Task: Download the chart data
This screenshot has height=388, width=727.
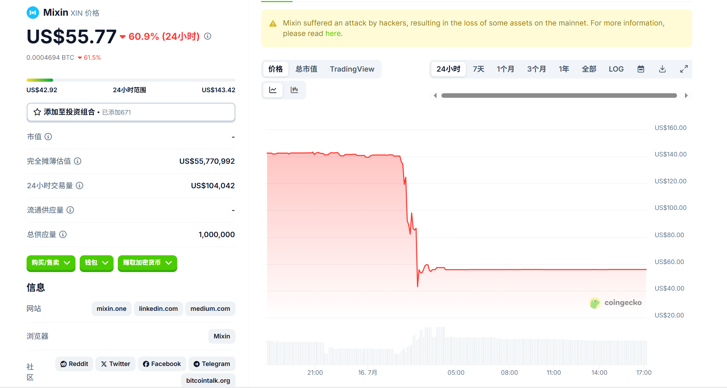Action: coord(662,69)
